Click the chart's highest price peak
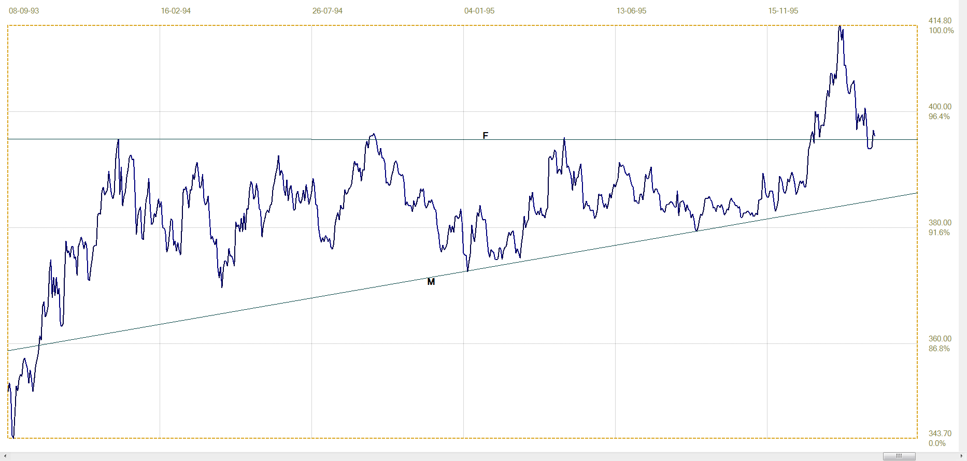This screenshot has height=461, width=967. pos(840,26)
